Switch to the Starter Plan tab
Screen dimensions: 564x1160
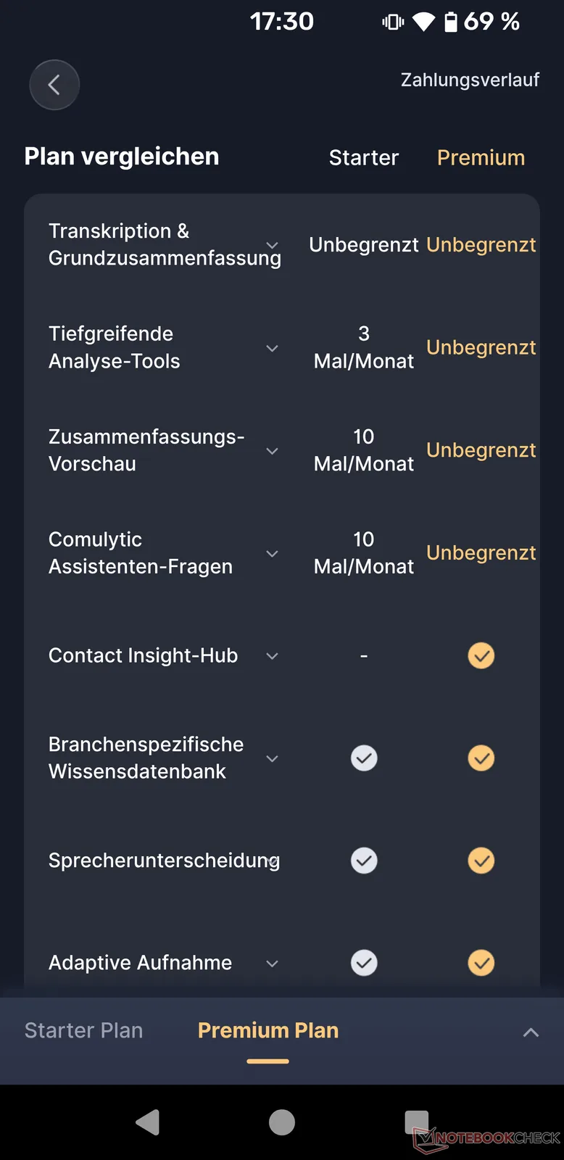(84, 1030)
